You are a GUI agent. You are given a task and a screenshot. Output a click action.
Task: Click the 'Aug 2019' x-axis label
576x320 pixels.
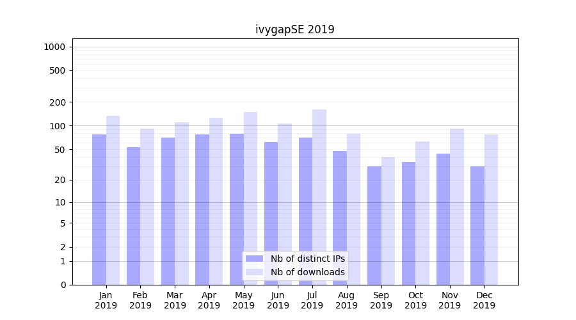(346, 300)
